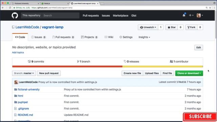Click the Find file button

pos(167,73)
